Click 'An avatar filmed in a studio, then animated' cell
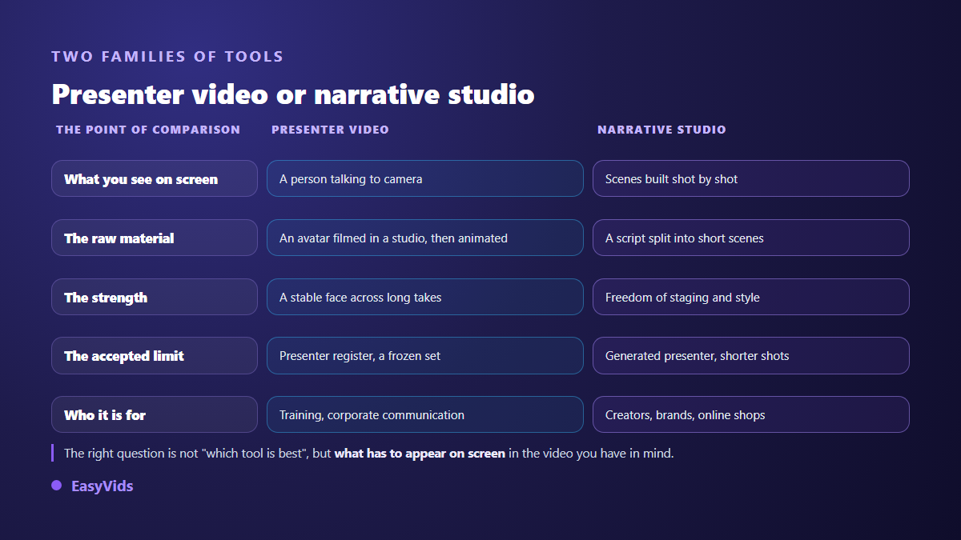This screenshot has height=540, width=961. pos(425,238)
